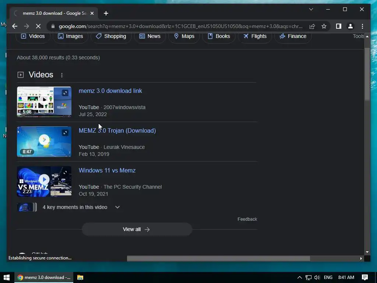Play thumbnail of 5:08 memz video
377x283 pixels.
point(44,102)
